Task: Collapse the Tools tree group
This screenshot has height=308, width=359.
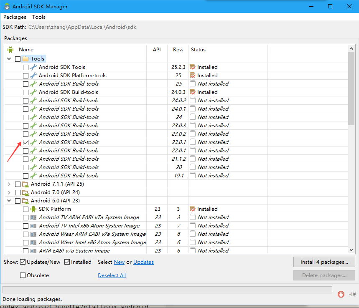Action: pos(9,59)
